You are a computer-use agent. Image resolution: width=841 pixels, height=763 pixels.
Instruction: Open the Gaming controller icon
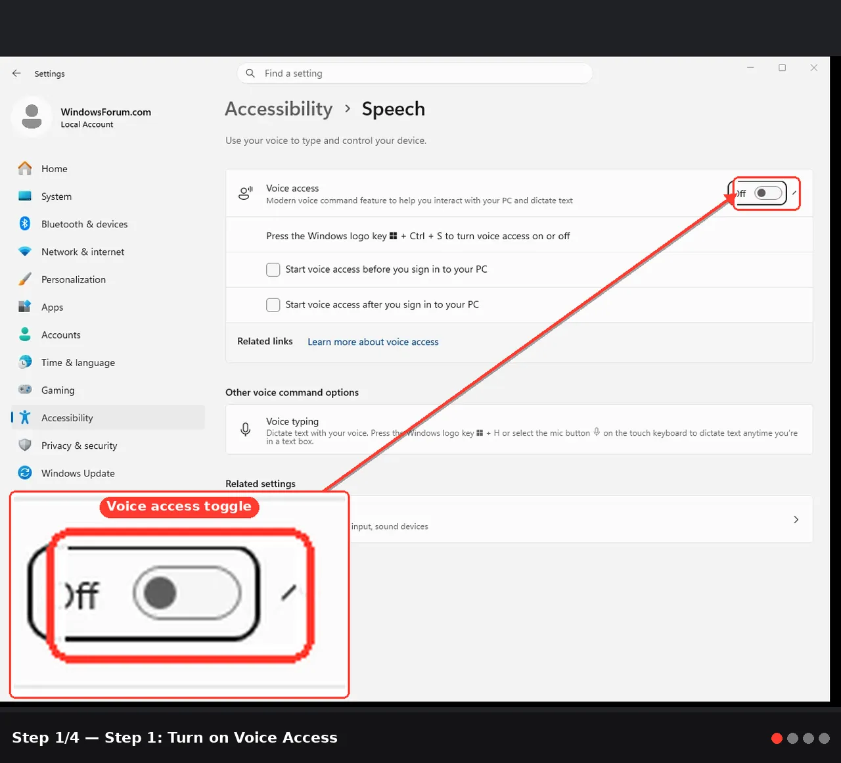[x=25, y=390]
